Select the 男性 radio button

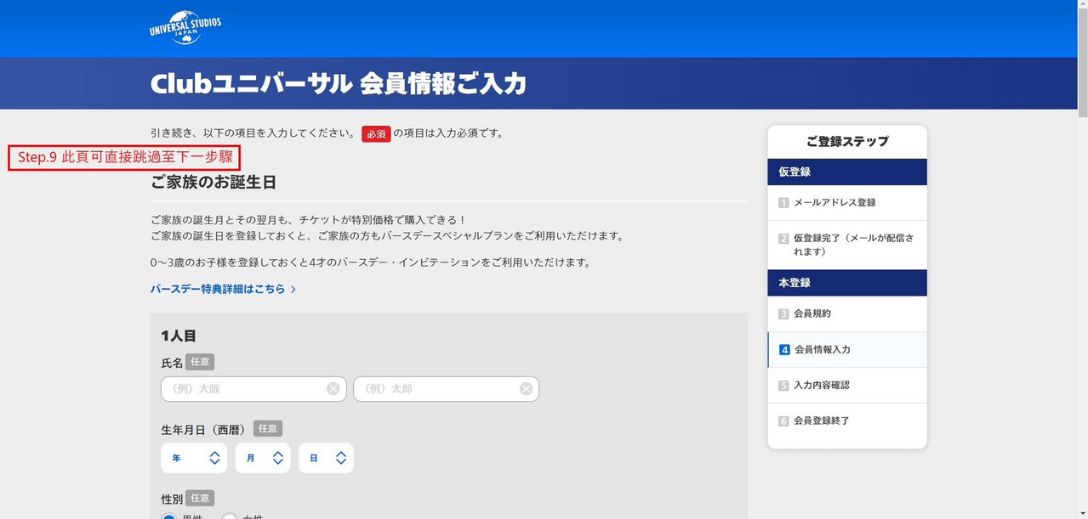point(169,516)
